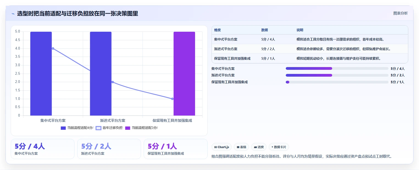Click the line point at value 1.0
The width and height of the screenshot is (419, 170).
click(x=172, y=99)
